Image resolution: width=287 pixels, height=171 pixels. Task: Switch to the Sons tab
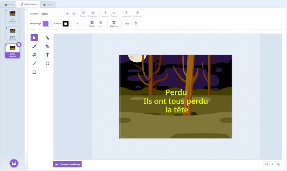48,4
